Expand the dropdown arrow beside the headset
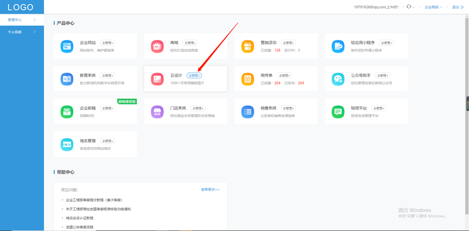The width and height of the screenshot is (469, 231). [x=414, y=7]
